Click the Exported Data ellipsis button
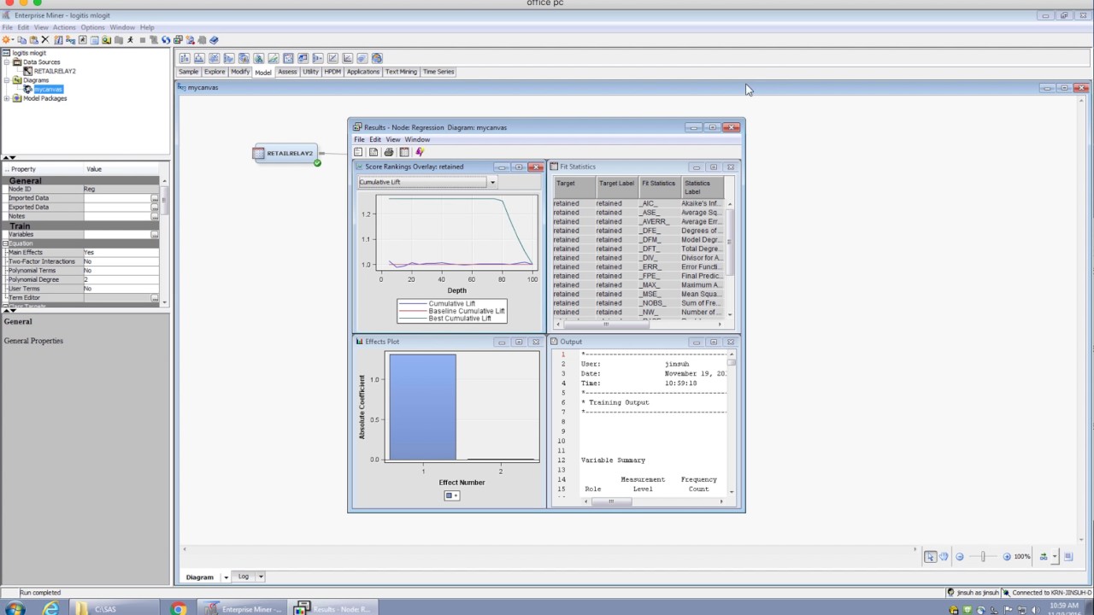 coord(155,208)
